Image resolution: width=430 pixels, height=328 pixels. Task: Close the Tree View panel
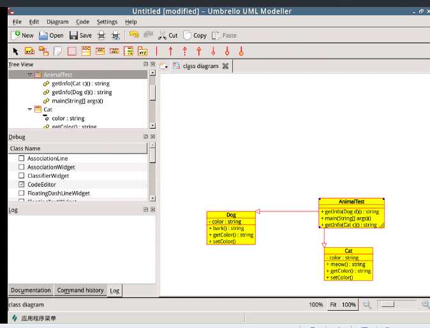tap(152, 64)
